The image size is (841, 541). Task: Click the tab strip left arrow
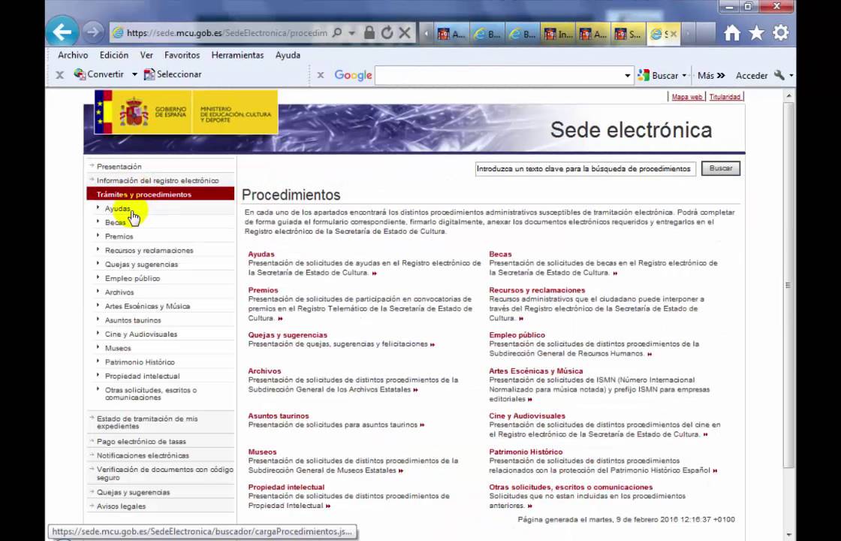[x=426, y=34]
